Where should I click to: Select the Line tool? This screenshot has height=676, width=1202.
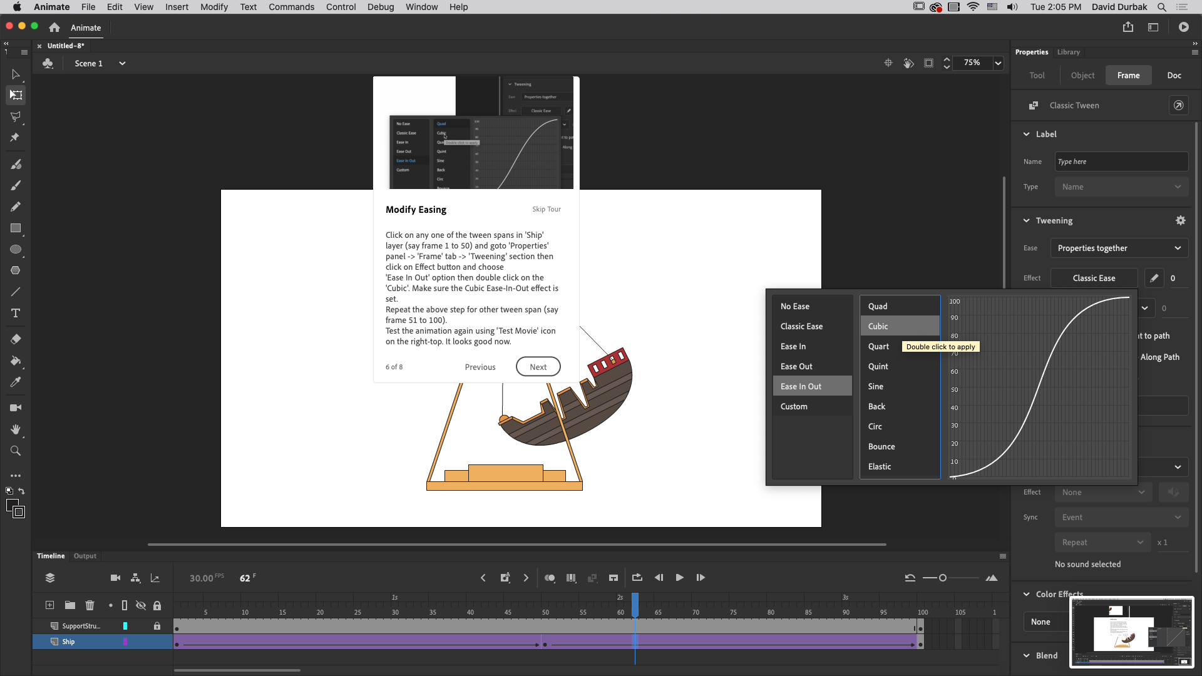click(x=16, y=292)
